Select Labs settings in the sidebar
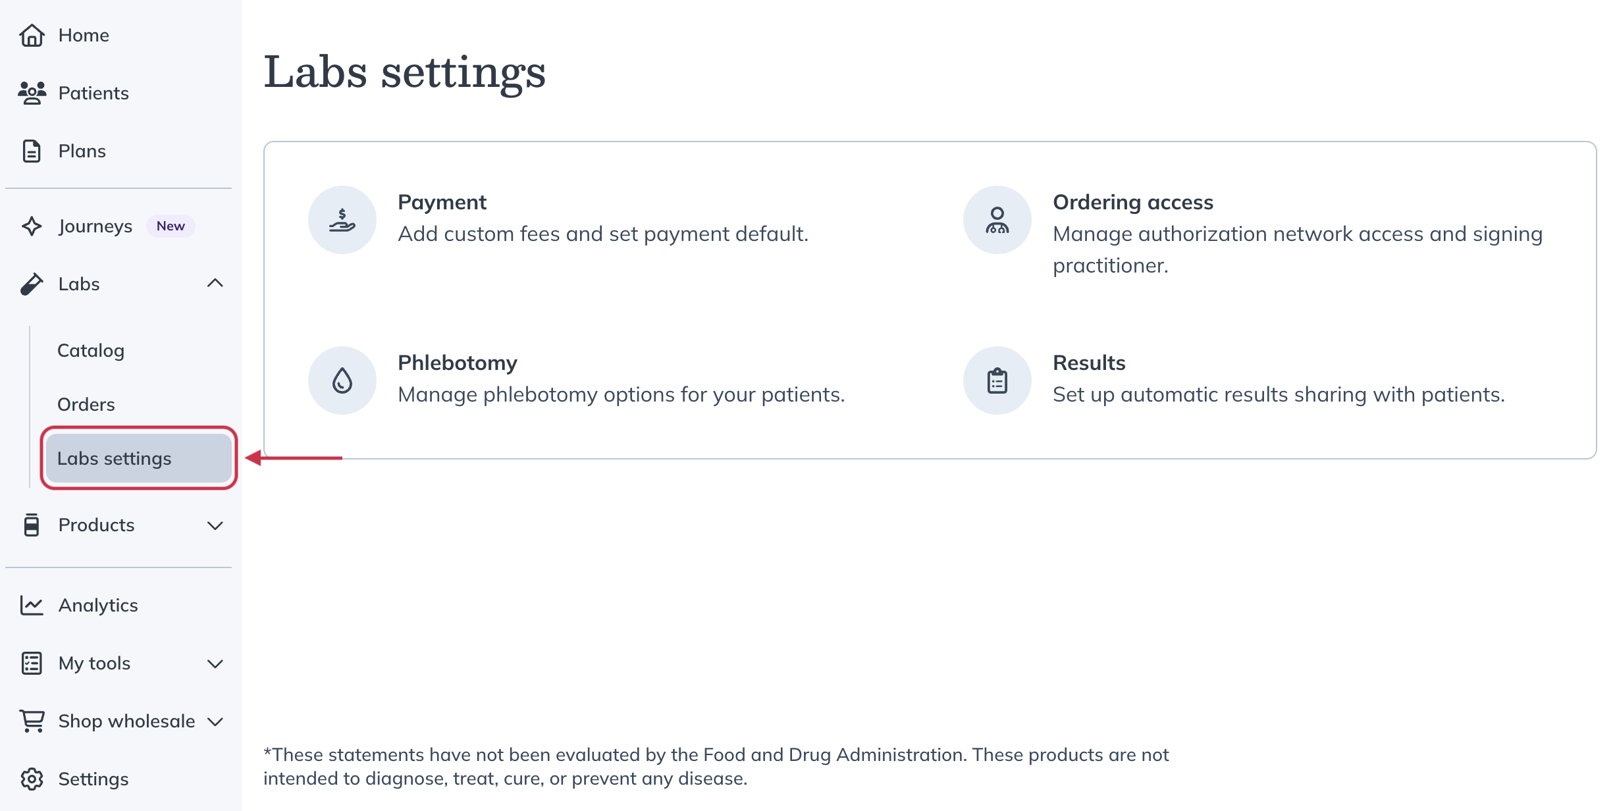This screenshot has height=811, width=1613. 115,458
